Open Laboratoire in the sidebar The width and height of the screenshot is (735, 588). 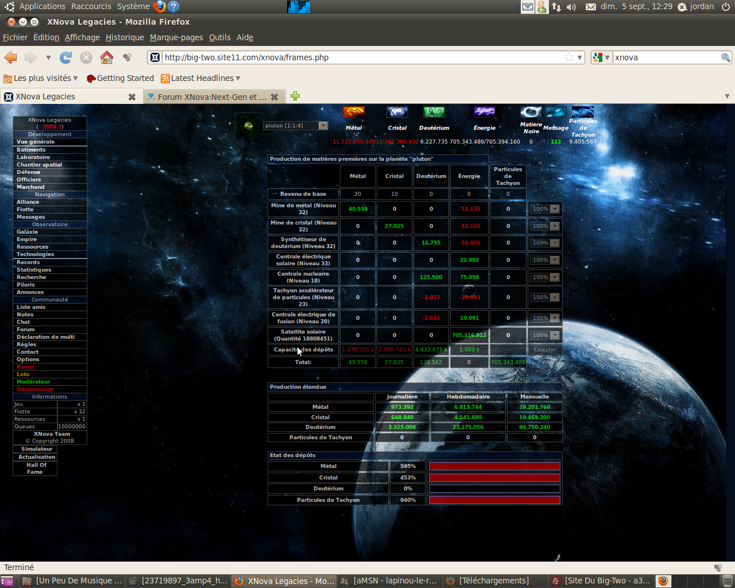coord(33,157)
